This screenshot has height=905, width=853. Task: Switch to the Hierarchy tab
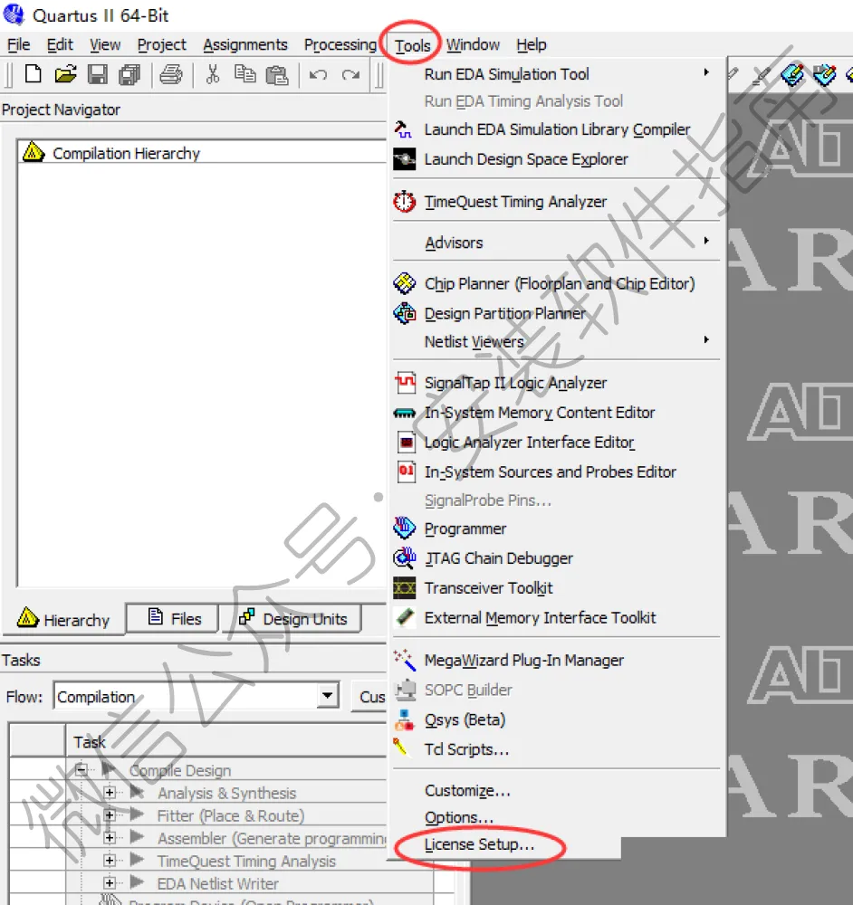63,619
